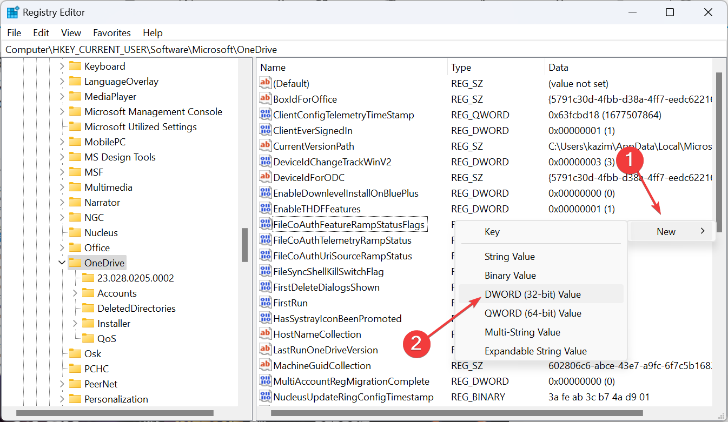Expand the Office key
The image size is (728, 422).
pos(62,248)
